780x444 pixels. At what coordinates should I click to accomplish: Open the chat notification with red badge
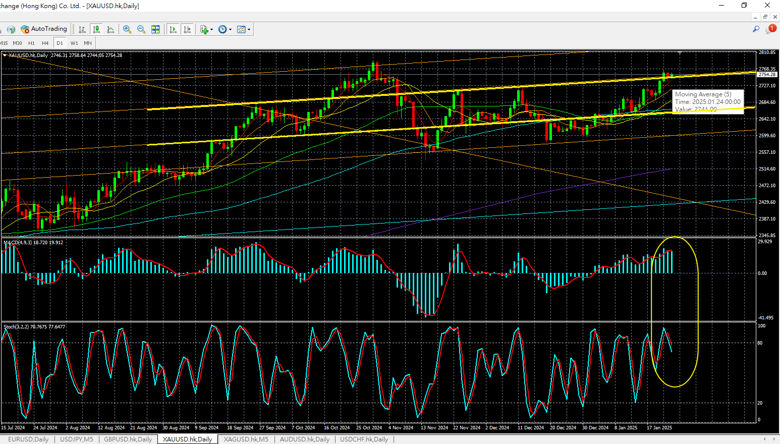(x=770, y=29)
